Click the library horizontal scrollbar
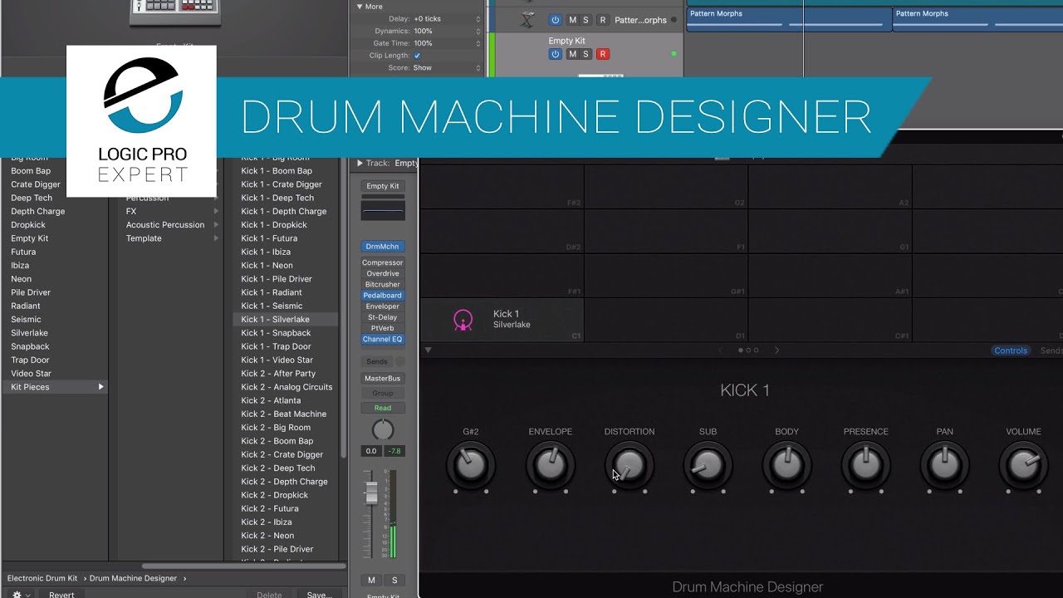This screenshot has width=1063, height=598. click(243, 566)
